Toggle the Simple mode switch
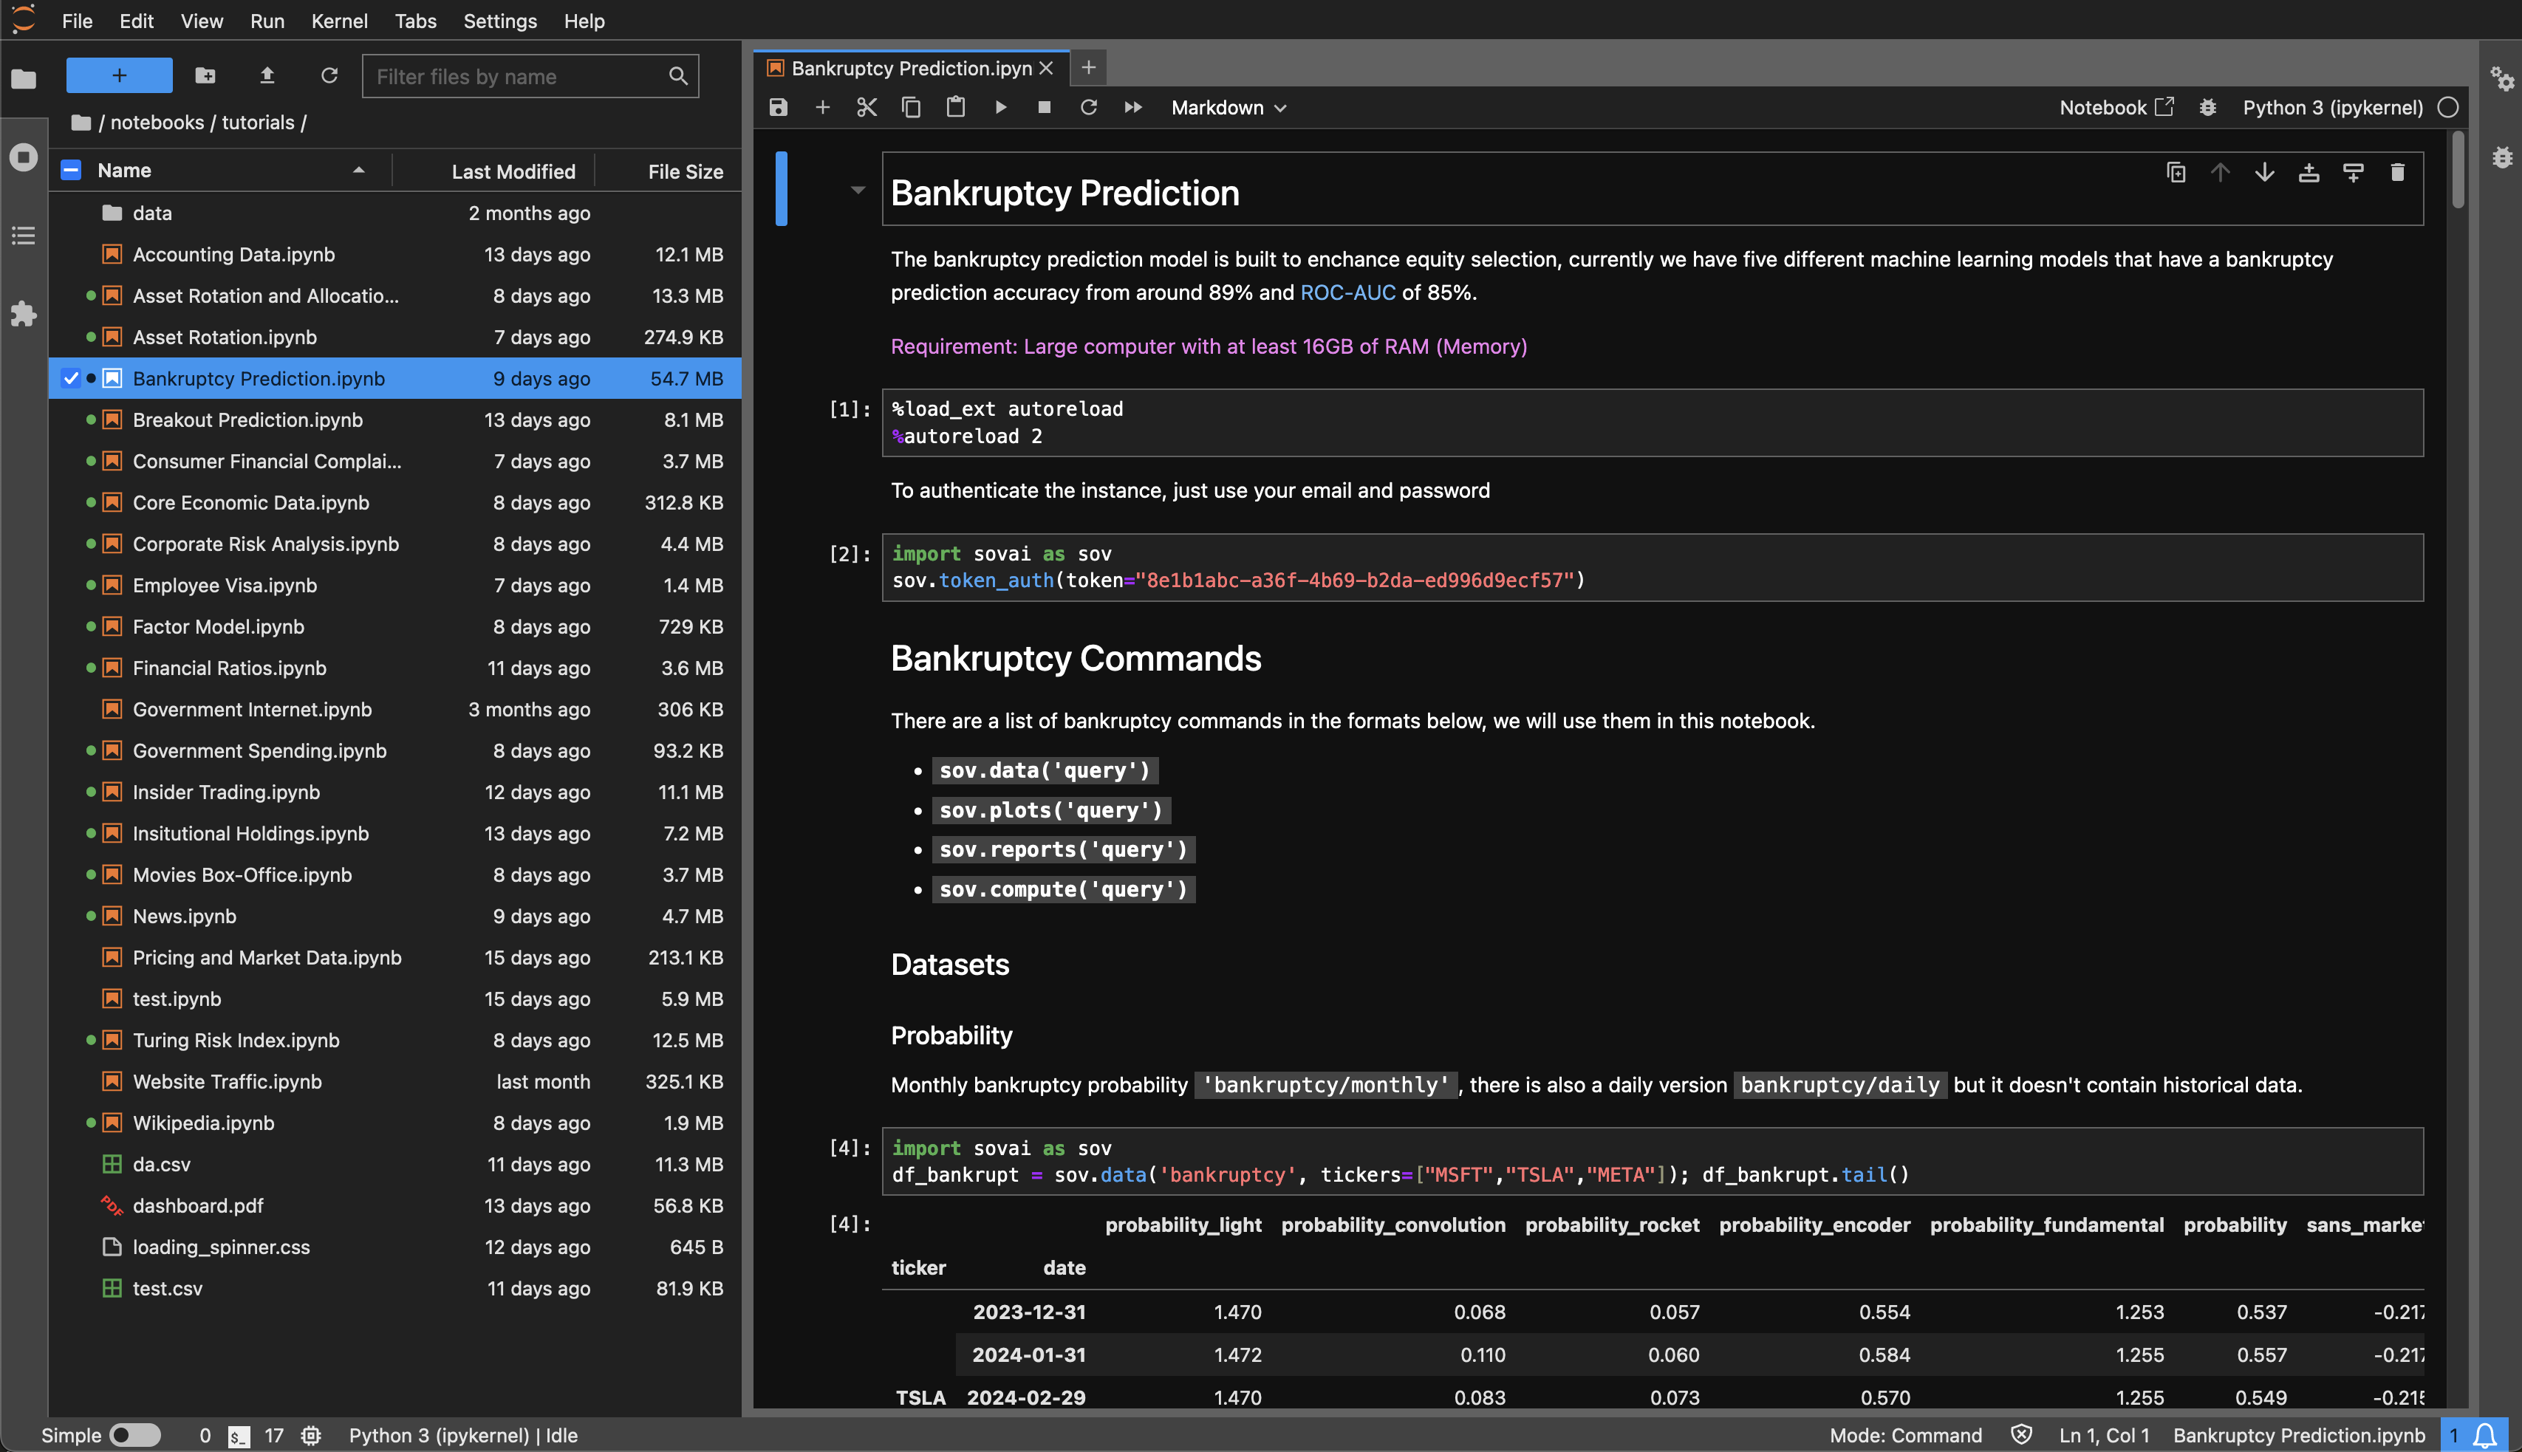This screenshot has width=2522, height=1452. pyautogui.click(x=134, y=1435)
